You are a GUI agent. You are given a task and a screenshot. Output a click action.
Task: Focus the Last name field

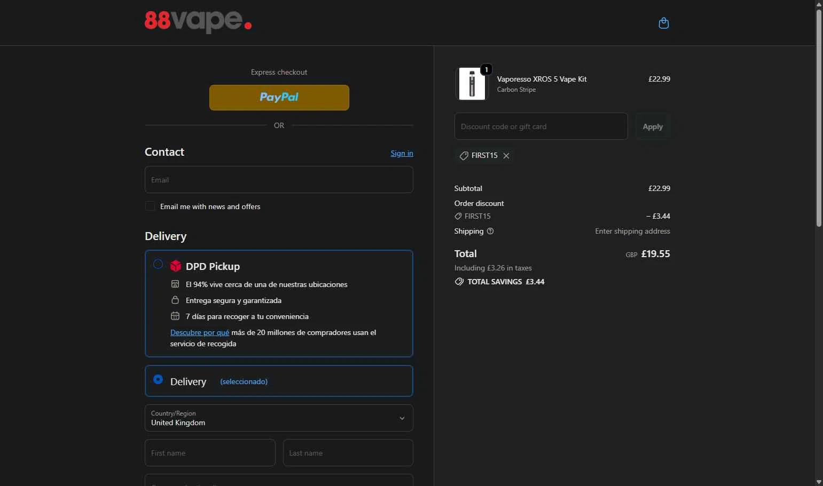348,452
